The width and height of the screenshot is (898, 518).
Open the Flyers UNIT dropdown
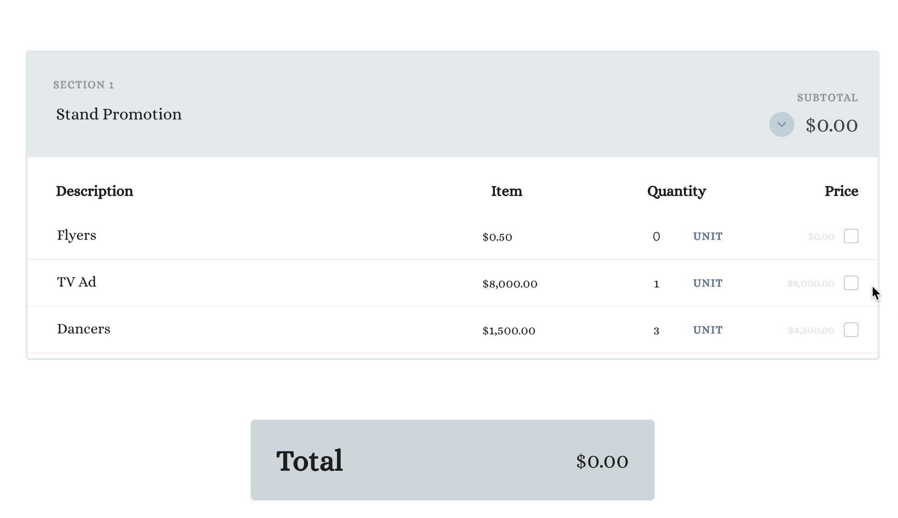[707, 236]
